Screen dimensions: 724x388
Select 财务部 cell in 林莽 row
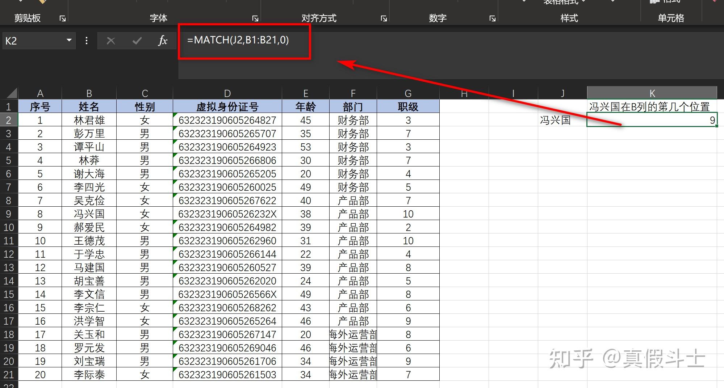coord(353,160)
